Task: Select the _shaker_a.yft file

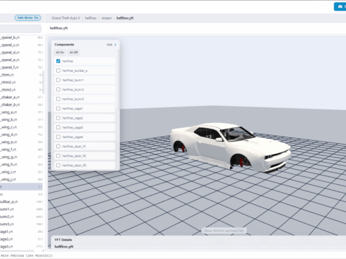Action: click(21, 97)
